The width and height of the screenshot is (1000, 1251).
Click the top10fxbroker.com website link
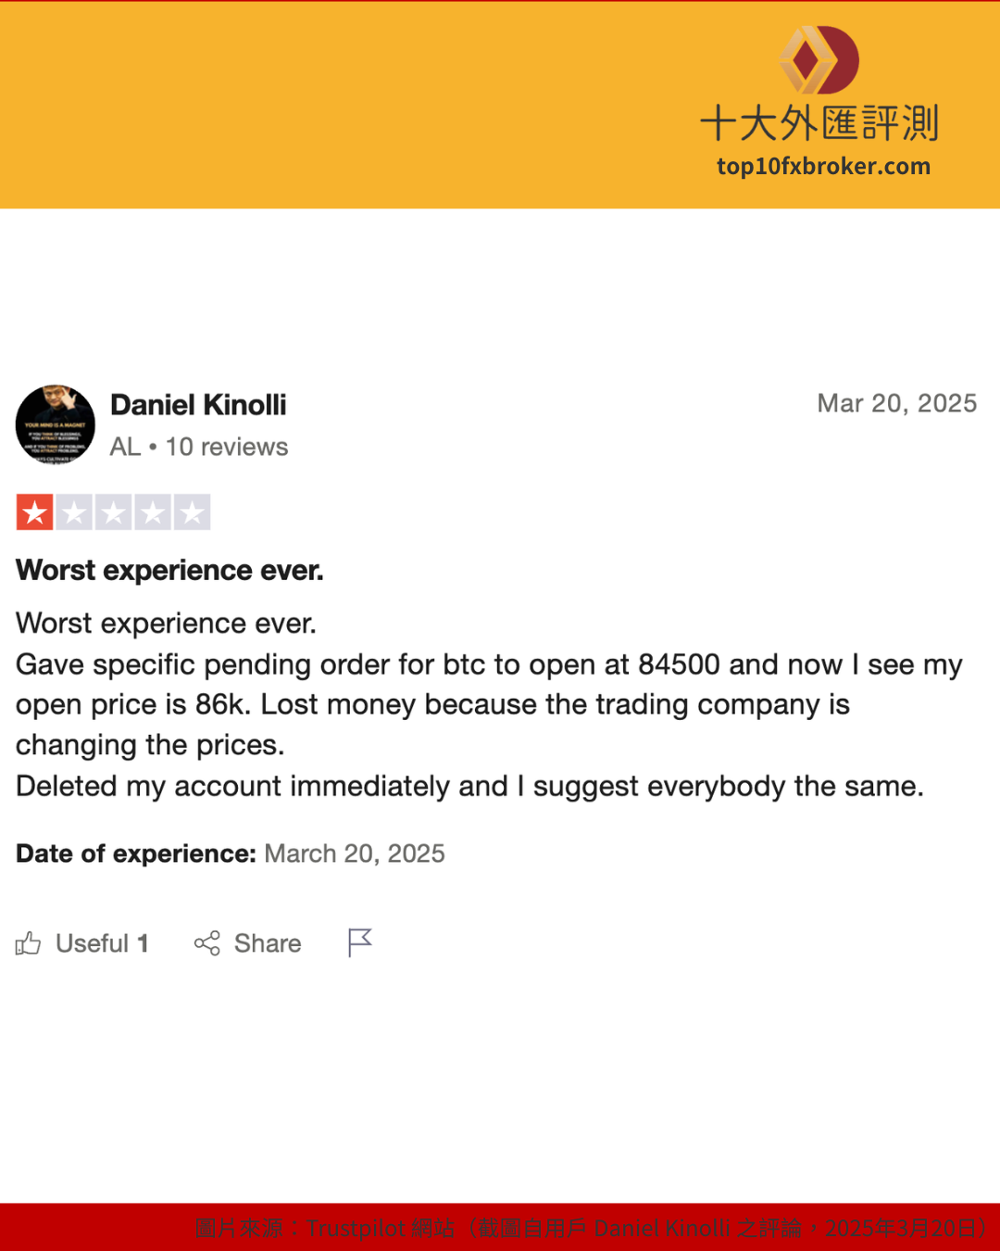(x=823, y=167)
